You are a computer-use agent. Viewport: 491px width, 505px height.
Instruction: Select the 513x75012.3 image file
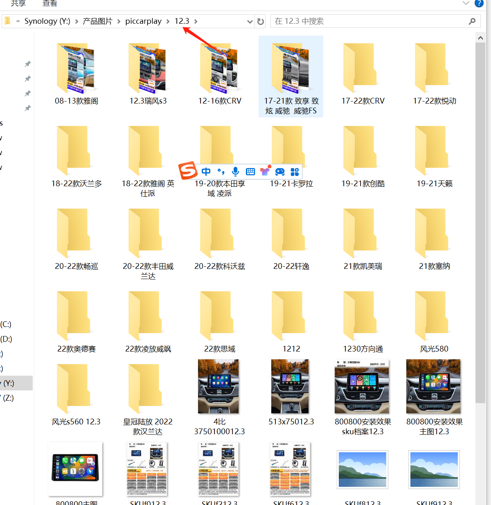(291, 393)
